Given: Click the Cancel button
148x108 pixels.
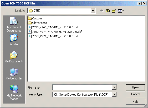Looking at the screenshot, I should point(135,94).
